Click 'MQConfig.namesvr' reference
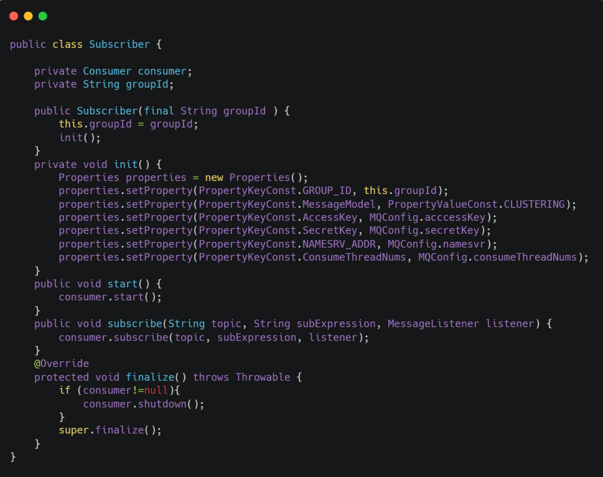 coord(437,244)
